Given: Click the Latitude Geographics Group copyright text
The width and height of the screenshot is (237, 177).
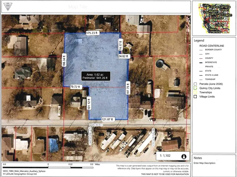Looking at the screenshot, I should [x=20, y=174].
